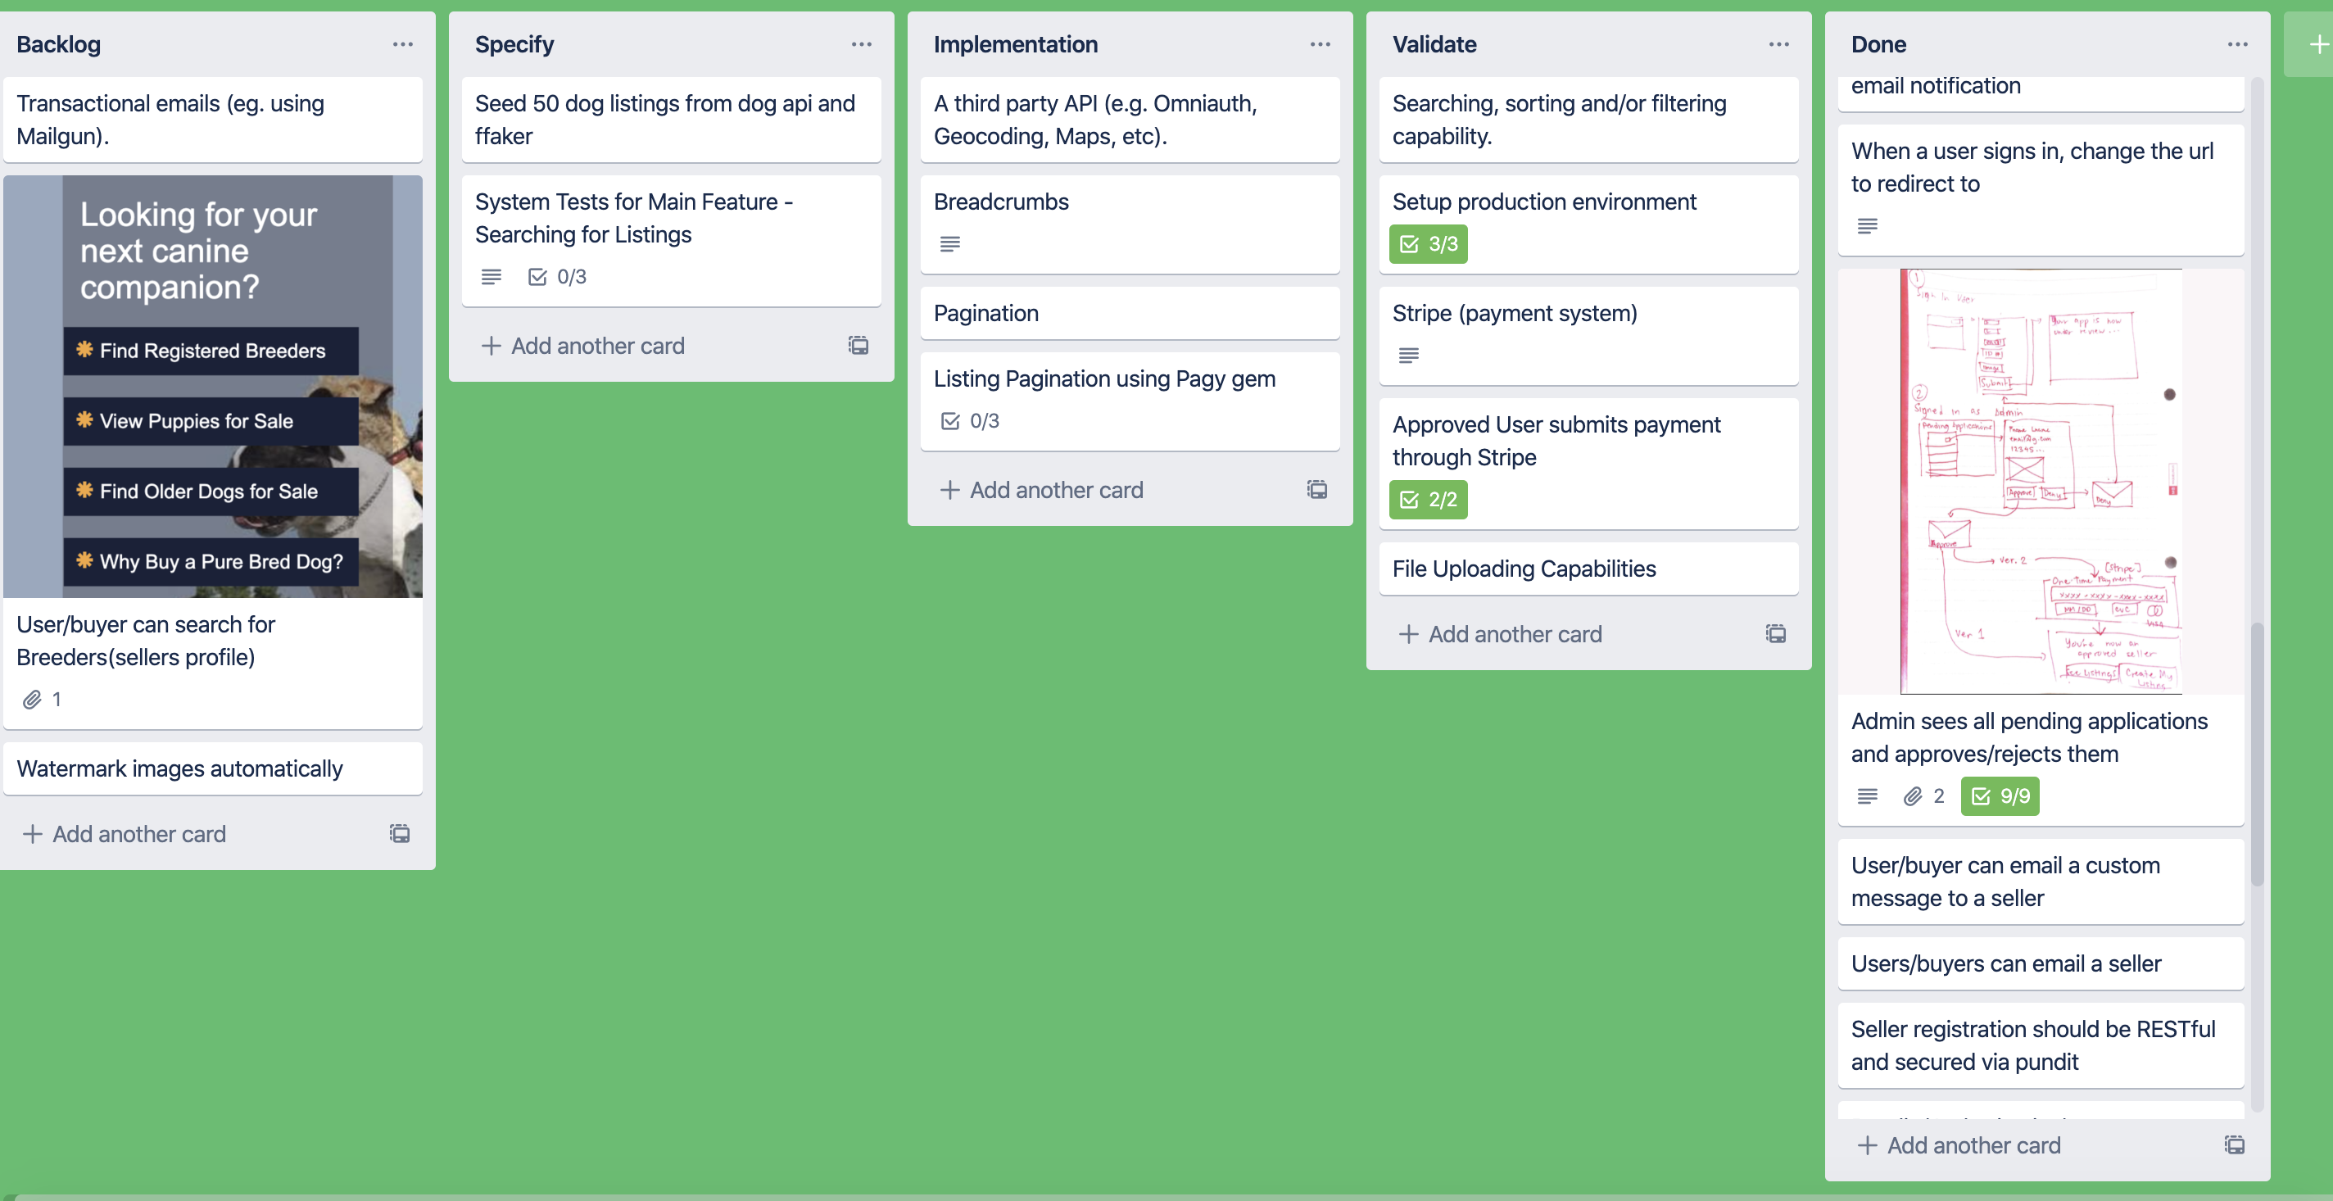The image size is (2333, 1201).
Task: Toggle checklist on Approved User submits payment
Action: click(1424, 498)
